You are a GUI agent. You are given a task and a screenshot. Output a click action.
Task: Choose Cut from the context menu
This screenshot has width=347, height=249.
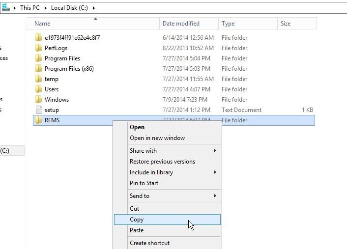point(167,209)
